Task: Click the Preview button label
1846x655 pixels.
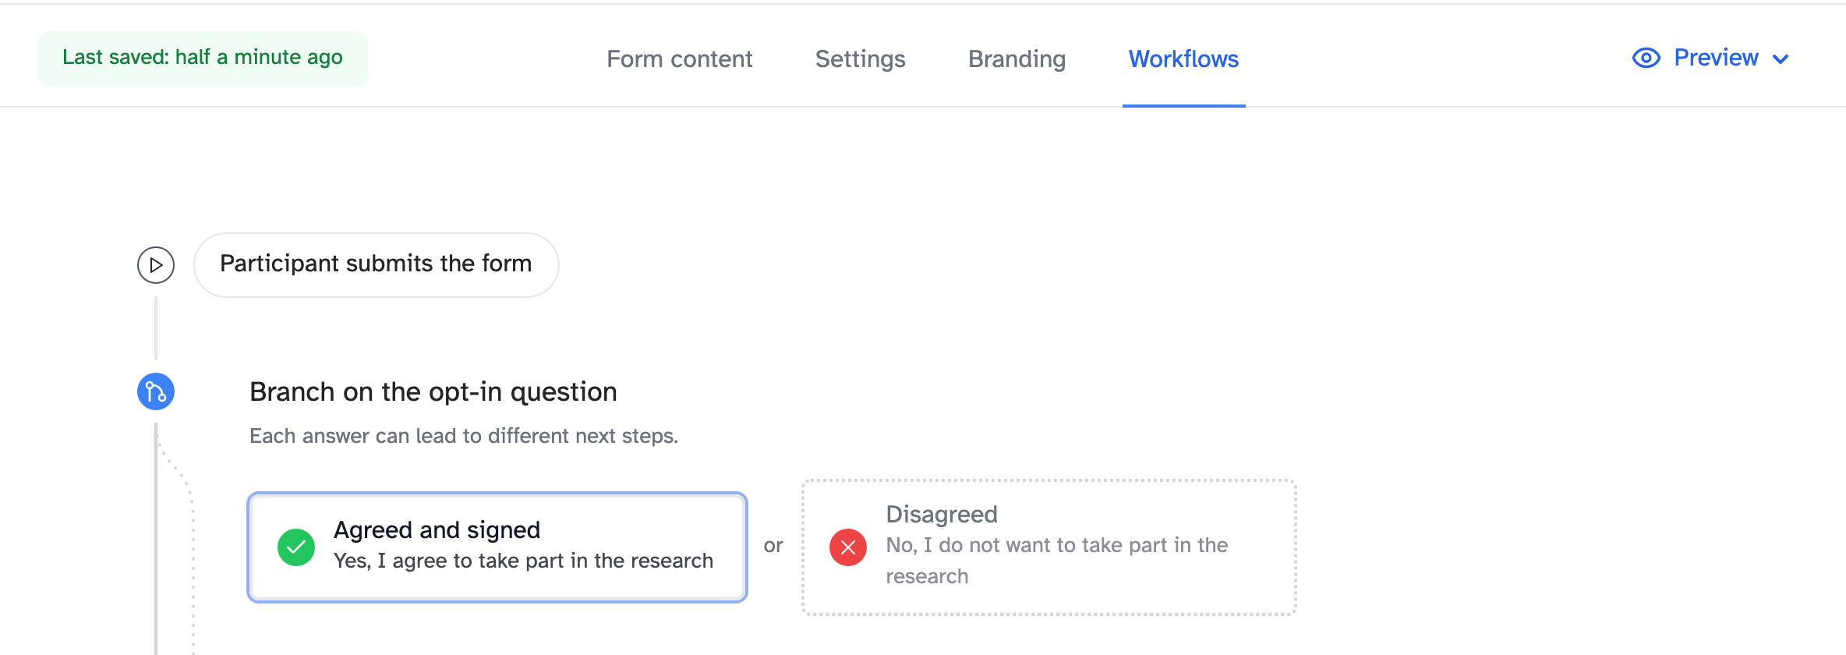Action: click(1716, 58)
